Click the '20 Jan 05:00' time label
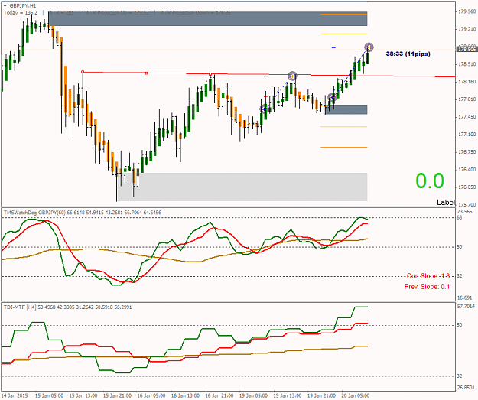 tap(356, 395)
